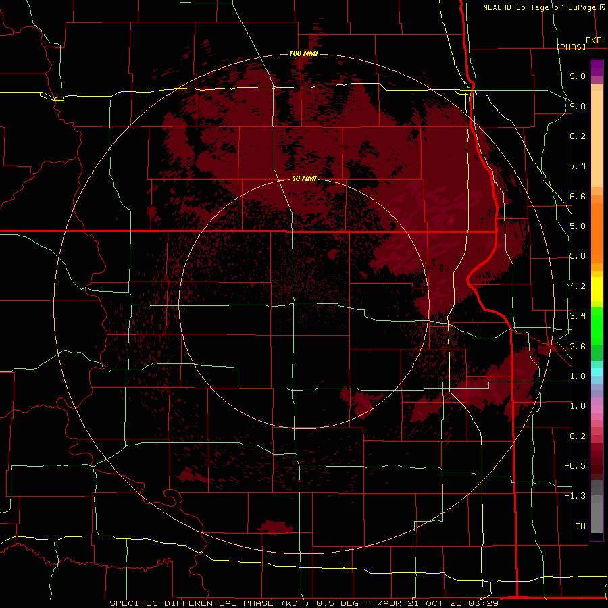The height and width of the screenshot is (608, 608).
Task: Click the 5.0 legend value
Action: point(578,256)
